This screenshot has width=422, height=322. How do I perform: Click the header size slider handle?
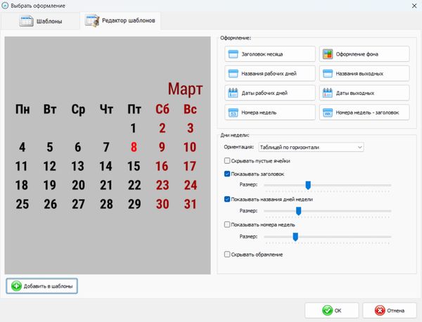point(308,185)
